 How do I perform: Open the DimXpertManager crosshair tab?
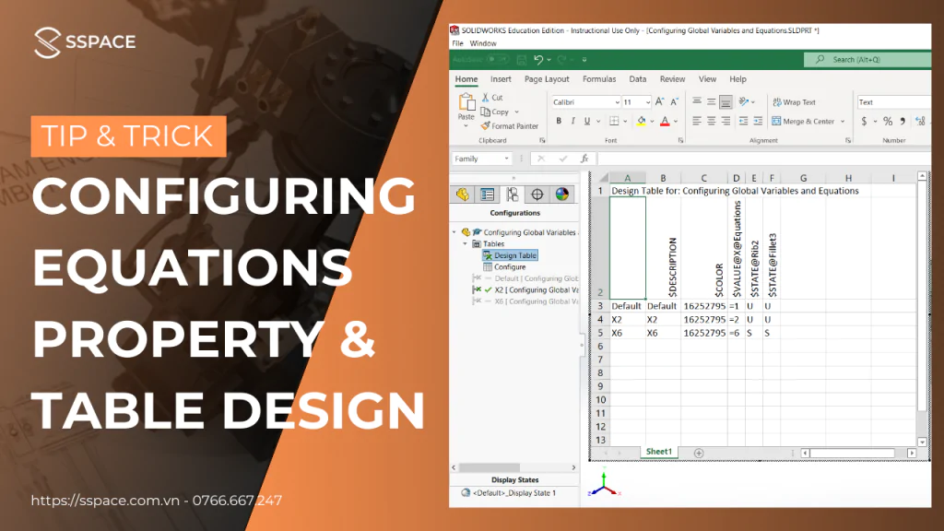537,195
